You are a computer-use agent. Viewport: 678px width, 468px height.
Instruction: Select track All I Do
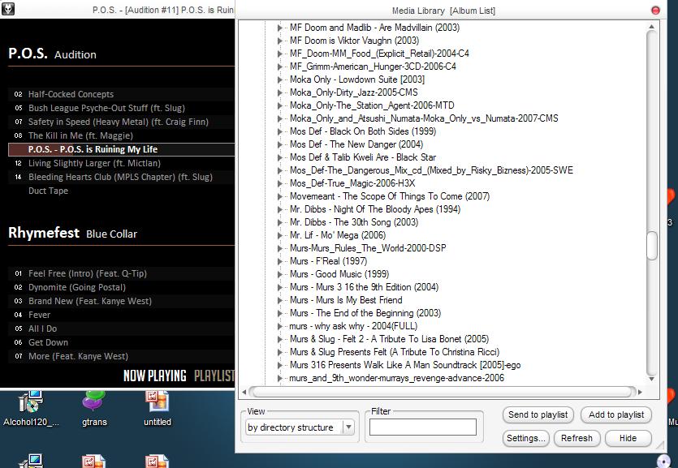click(x=121, y=329)
